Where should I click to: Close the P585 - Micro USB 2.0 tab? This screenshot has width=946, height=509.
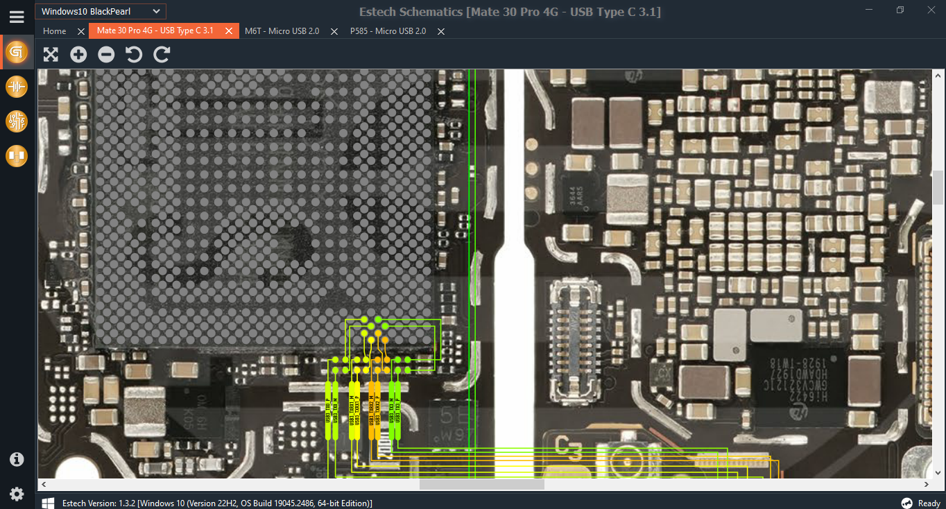point(440,31)
